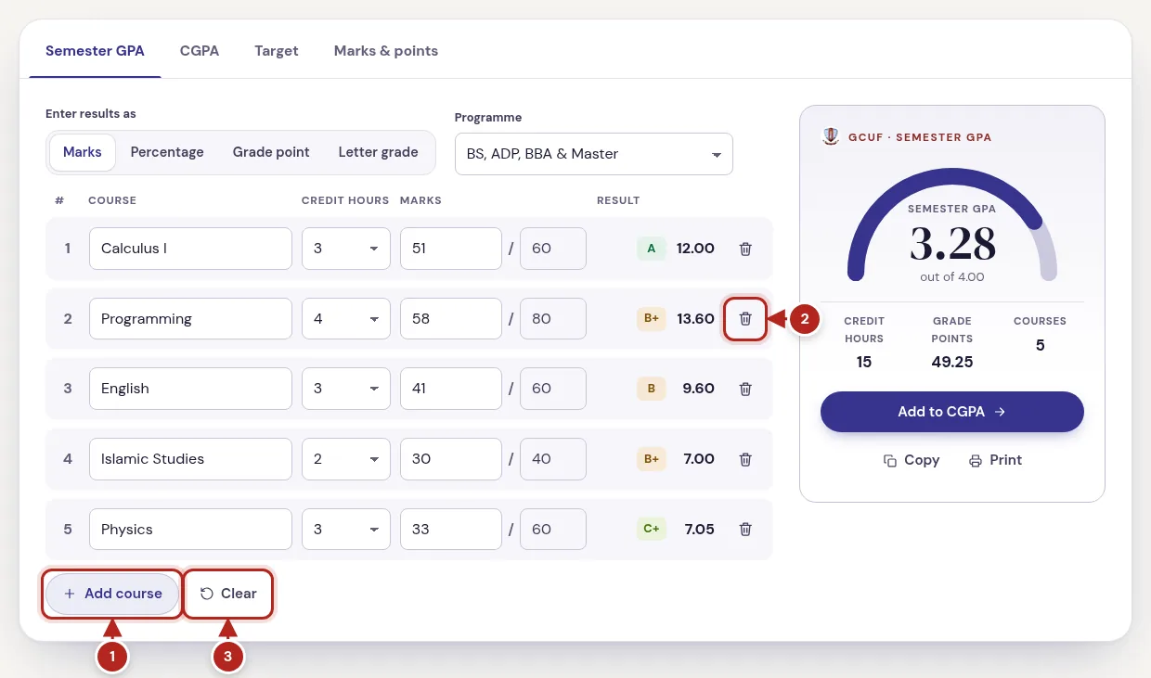Open credit hours dropdown for Islamic Studies
This screenshot has width=1151, height=678.
tap(346, 459)
